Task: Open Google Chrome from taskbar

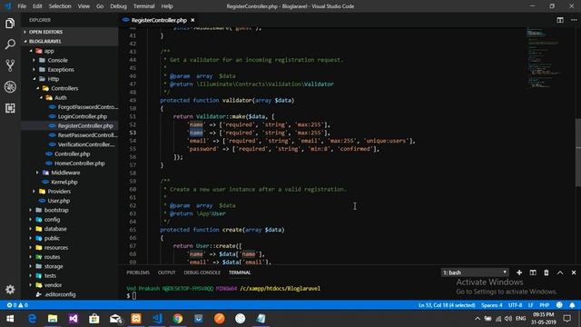Action: pyautogui.click(x=178, y=319)
